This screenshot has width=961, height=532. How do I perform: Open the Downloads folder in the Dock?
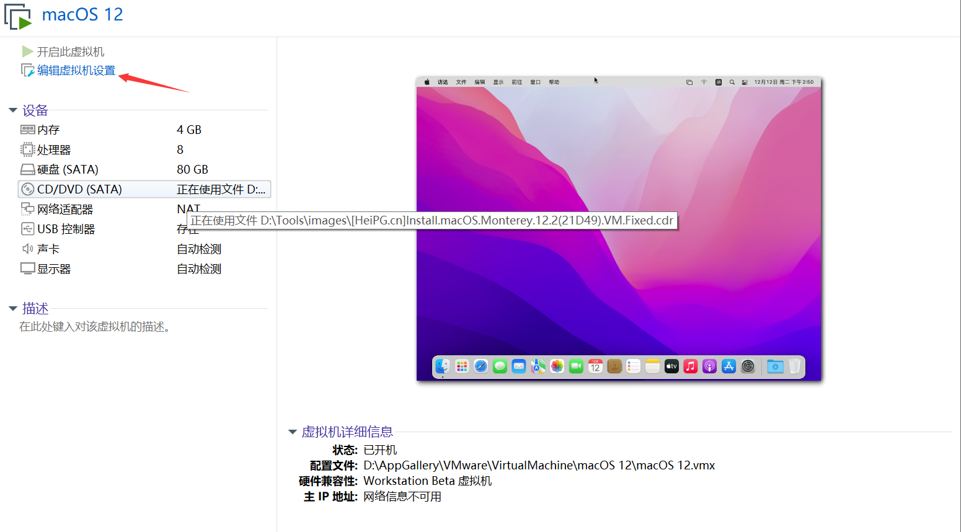(775, 366)
